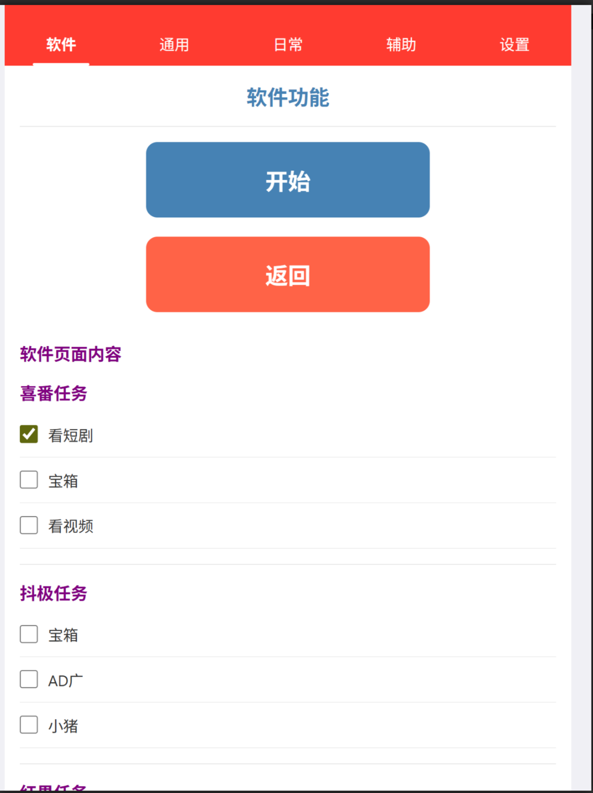Uncheck the 看短剧 checkbox
Viewport: 593px width, 793px height.
pyautogui.click(x=29, y=434)
